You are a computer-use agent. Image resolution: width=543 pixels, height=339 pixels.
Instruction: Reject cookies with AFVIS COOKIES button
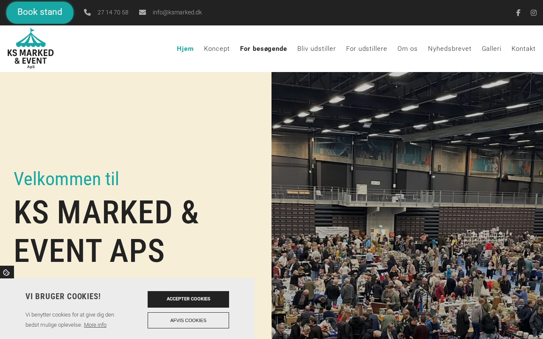[188, 320]
